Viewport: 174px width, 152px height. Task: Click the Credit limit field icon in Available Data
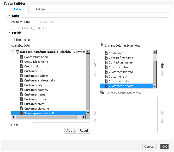point(22,66)
